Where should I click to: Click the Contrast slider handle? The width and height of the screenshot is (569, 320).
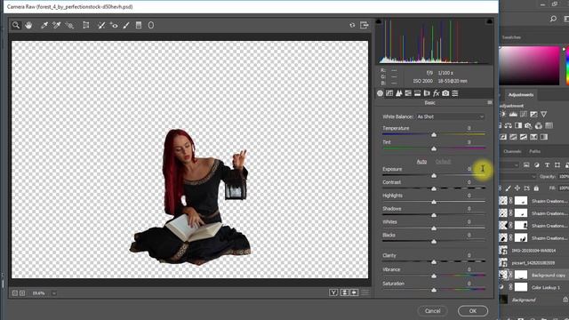pos(434,188)
